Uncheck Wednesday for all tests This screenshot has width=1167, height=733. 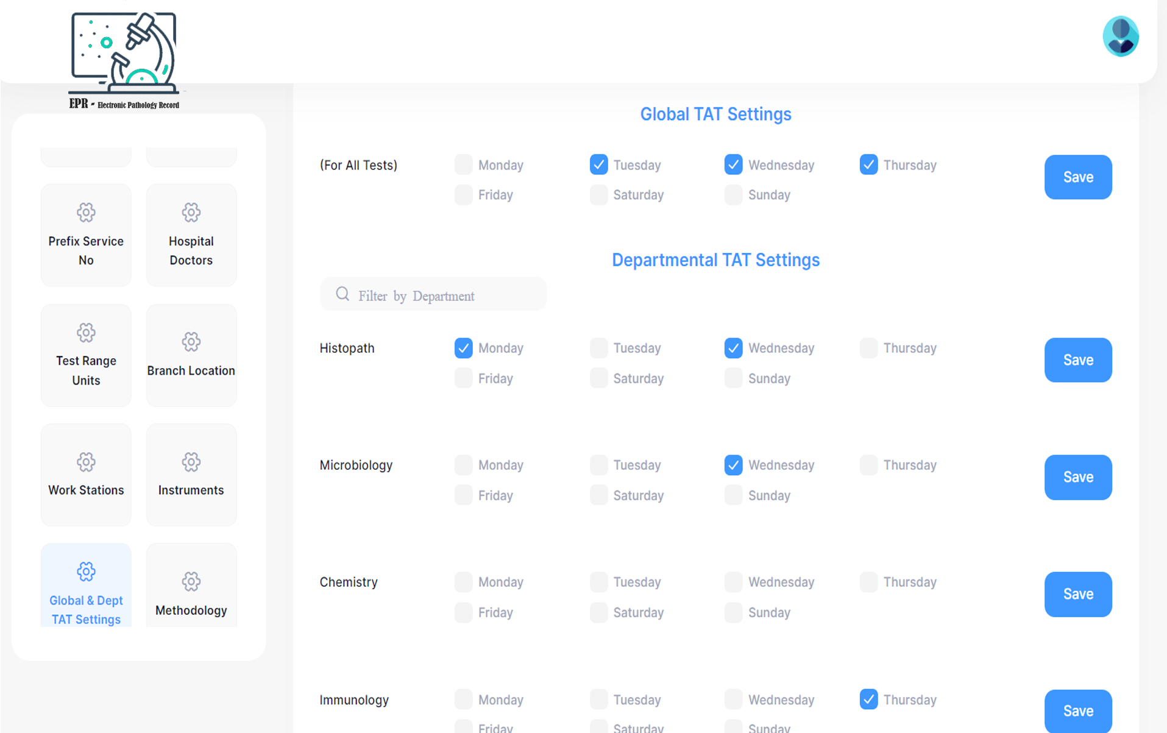pyautogui.click(x=734, y=165)
